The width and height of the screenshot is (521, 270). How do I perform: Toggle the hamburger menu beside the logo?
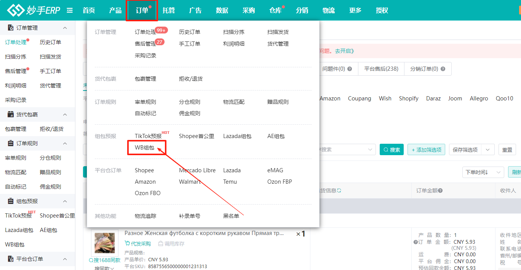[70, 11]
